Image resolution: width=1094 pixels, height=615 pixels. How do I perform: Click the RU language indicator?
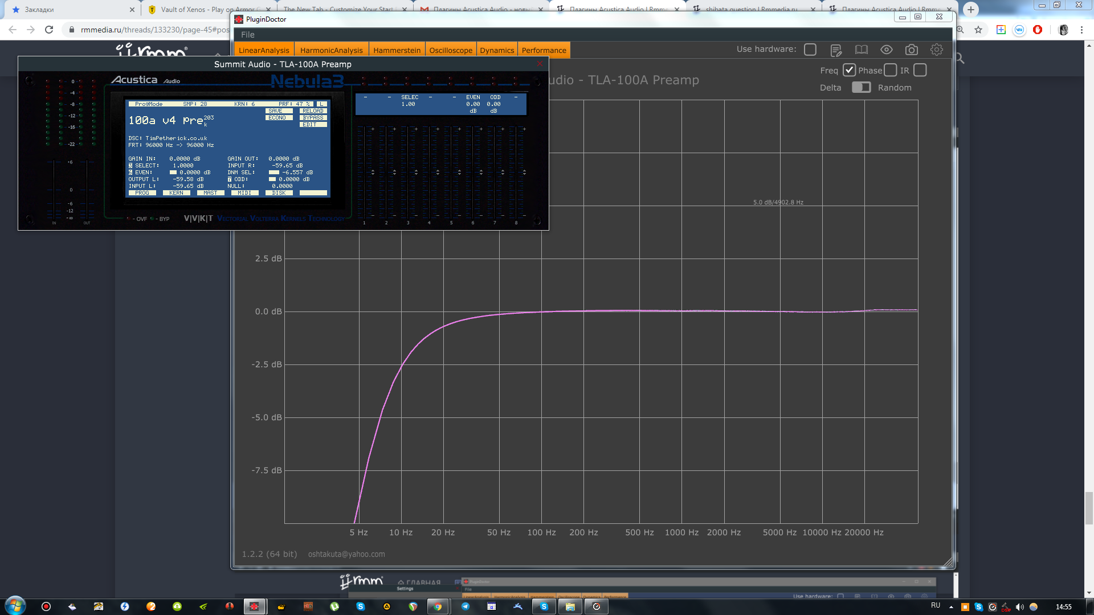tap(936, 605)
